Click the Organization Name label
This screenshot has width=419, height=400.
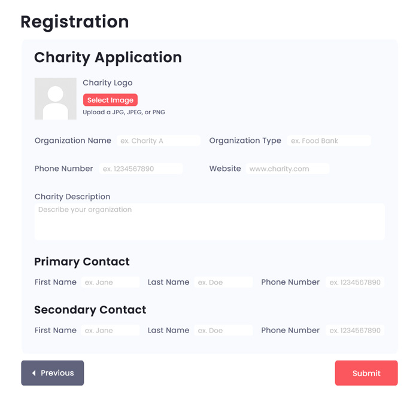72,141
